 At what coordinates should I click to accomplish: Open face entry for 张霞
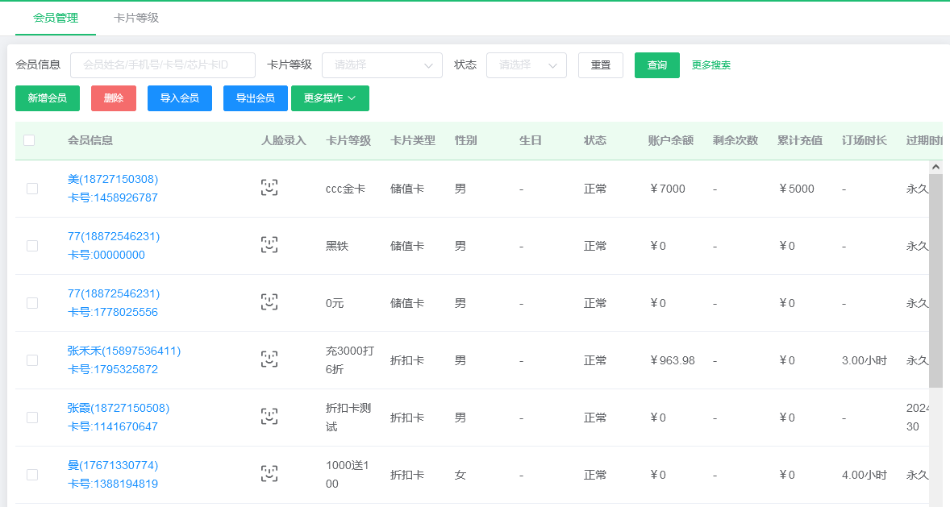coord(269,417)
